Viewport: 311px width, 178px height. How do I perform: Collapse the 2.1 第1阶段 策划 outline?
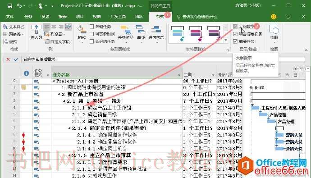pyautogui.click(x=64, y=101)
